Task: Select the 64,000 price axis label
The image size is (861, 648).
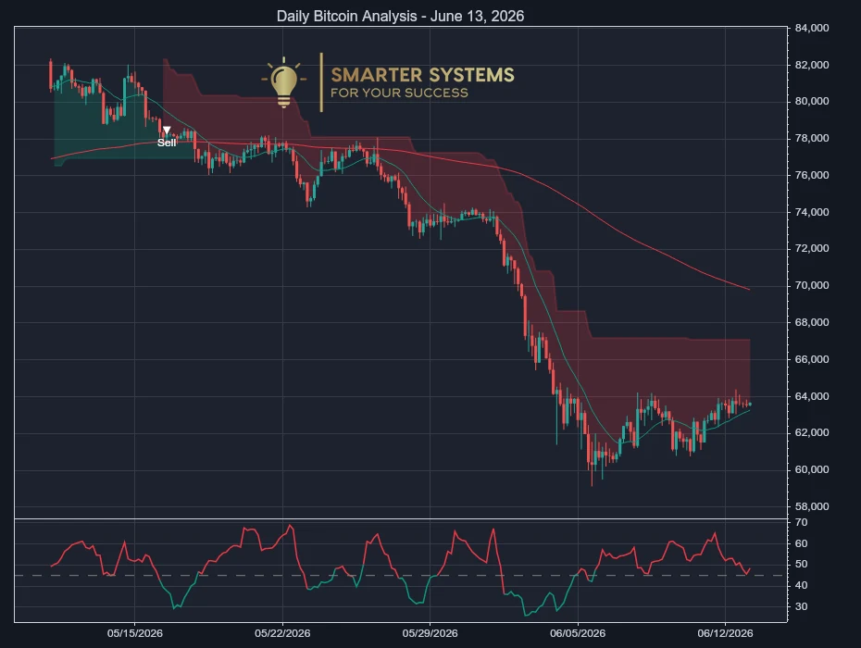Action: pos(812,396)
